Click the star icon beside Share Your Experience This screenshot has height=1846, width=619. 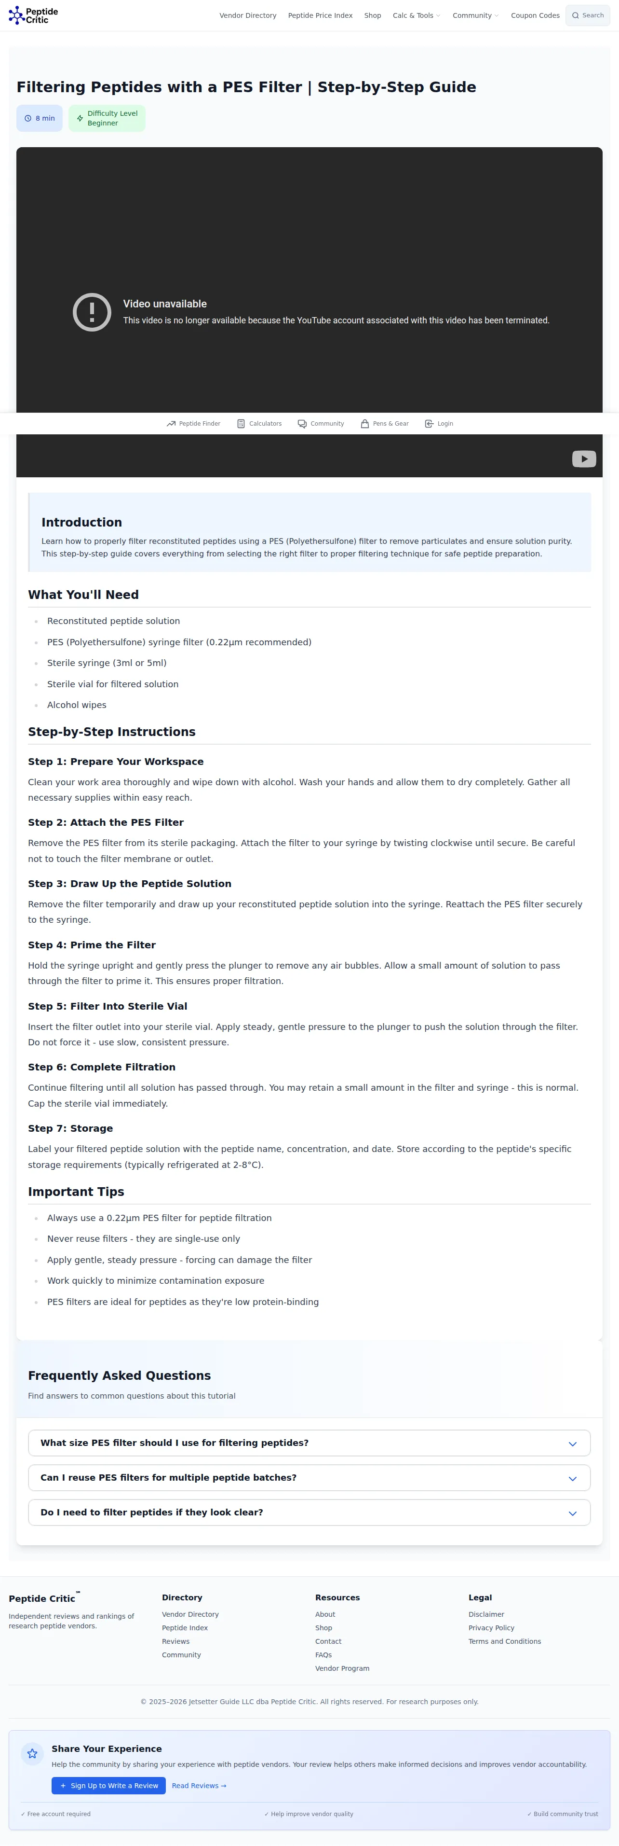[32, 1753]
